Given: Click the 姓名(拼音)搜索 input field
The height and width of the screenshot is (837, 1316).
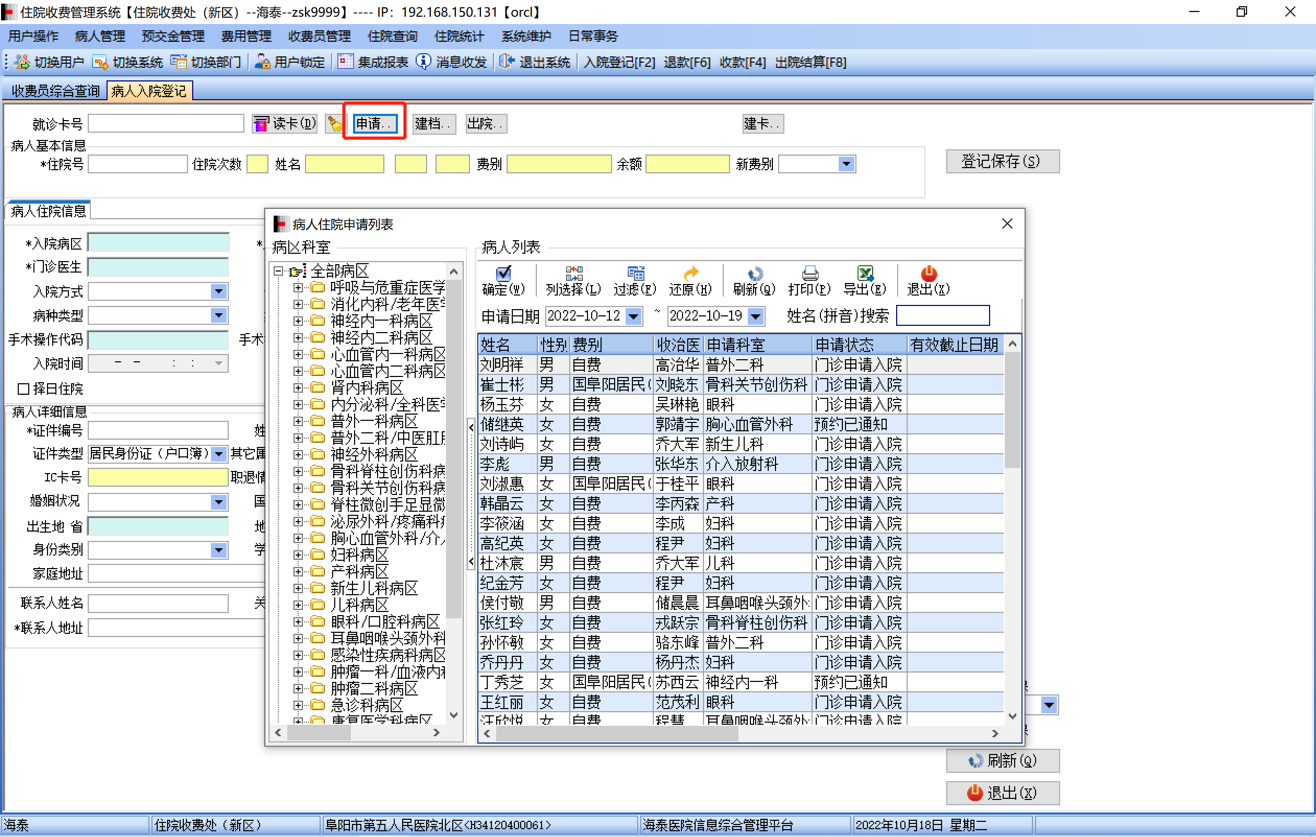Looking at the screenshot, I should (943, 316).
